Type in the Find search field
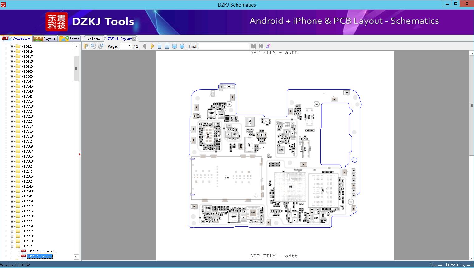This screenshot has height=268, width=474. [x=224, y=46]
